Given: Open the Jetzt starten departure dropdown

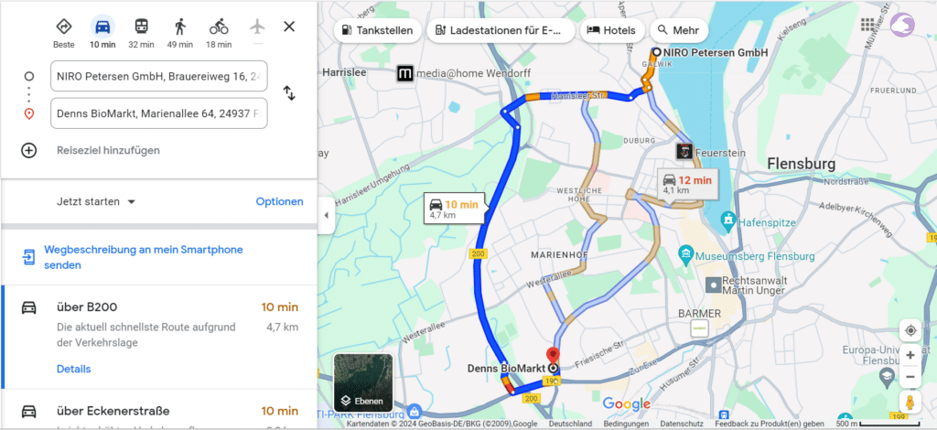Looking at the screenshot, I should pyautogui.click(x=96, y=202).
